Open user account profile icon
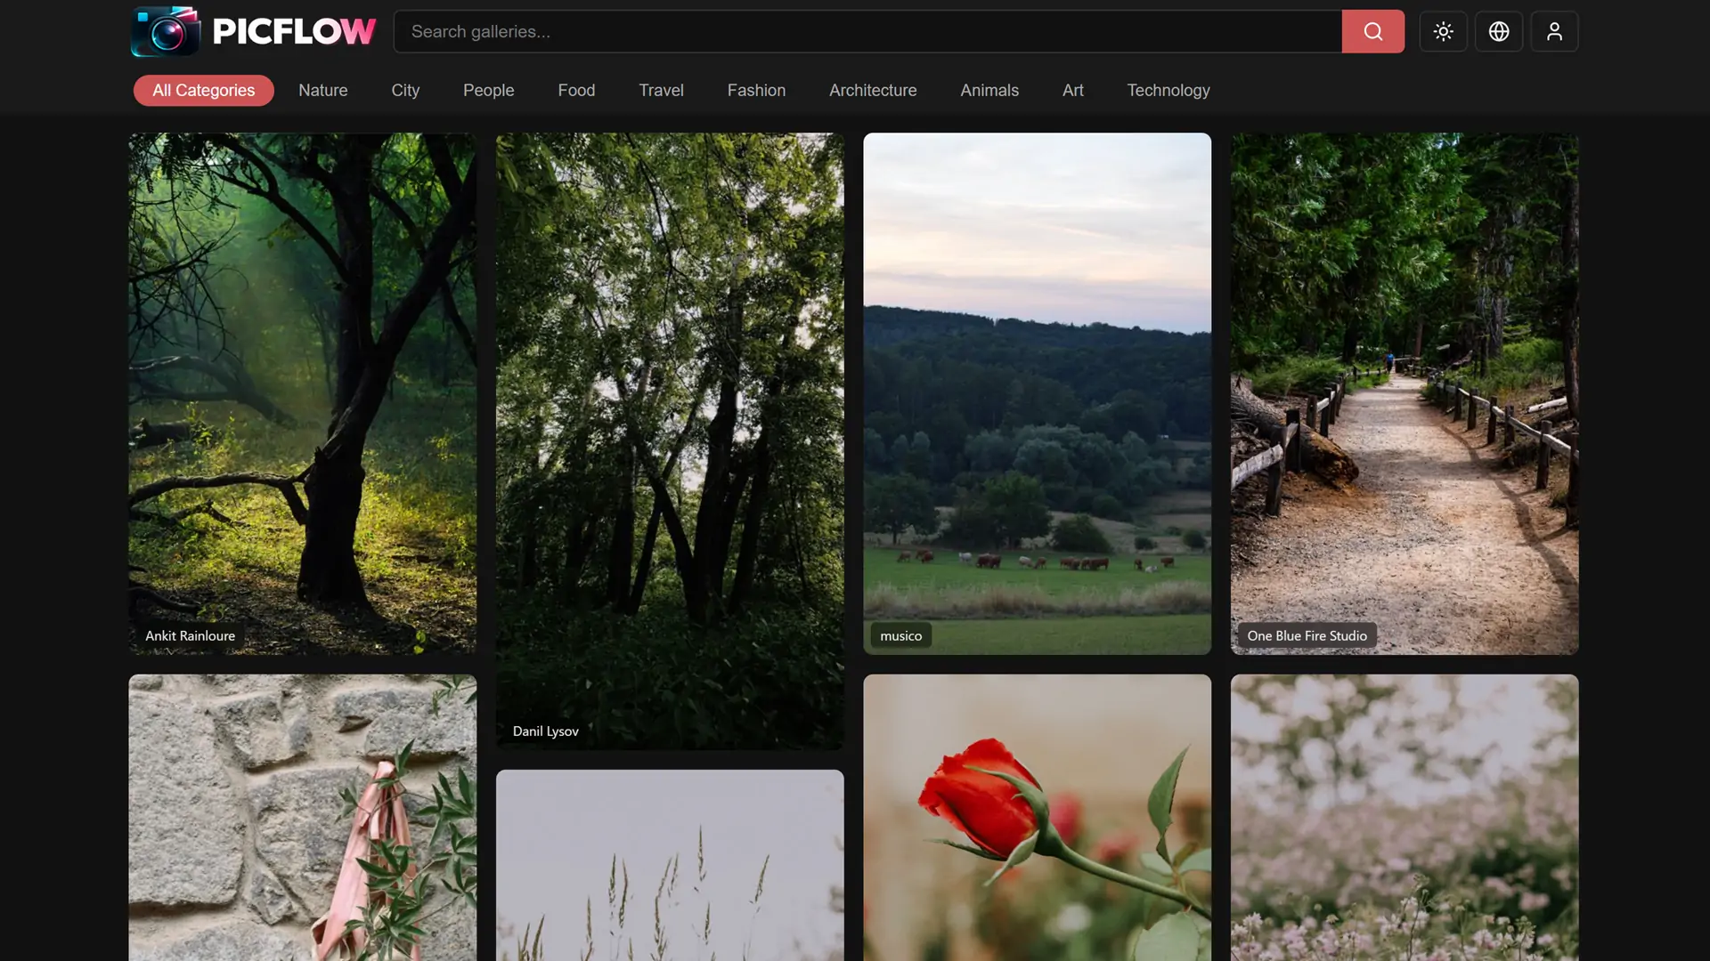This screenshot has width=1710, height=961. point(1554,31)
